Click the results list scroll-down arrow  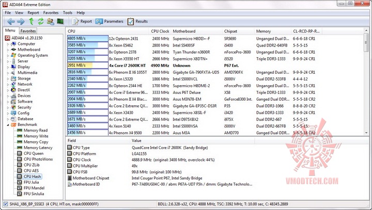click(366, 133)
